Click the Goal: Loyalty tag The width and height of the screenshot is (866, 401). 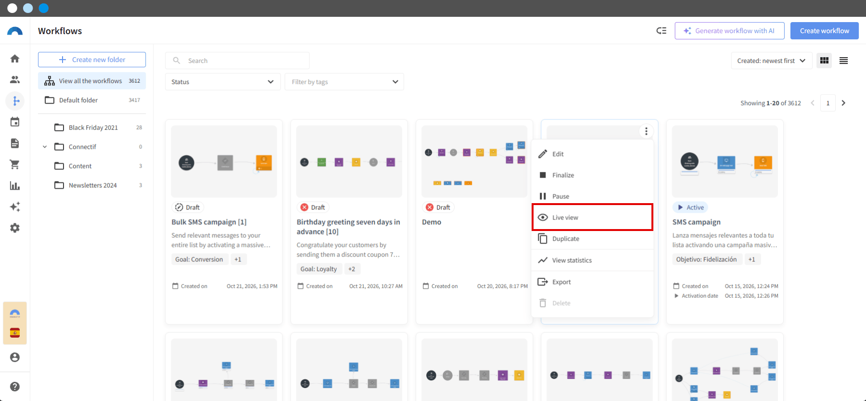(318, 269)
